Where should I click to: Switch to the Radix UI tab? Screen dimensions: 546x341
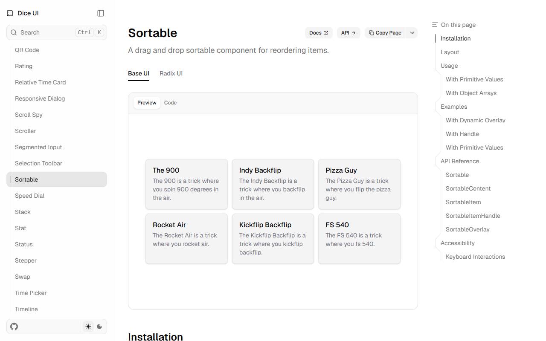pos(171,73)
